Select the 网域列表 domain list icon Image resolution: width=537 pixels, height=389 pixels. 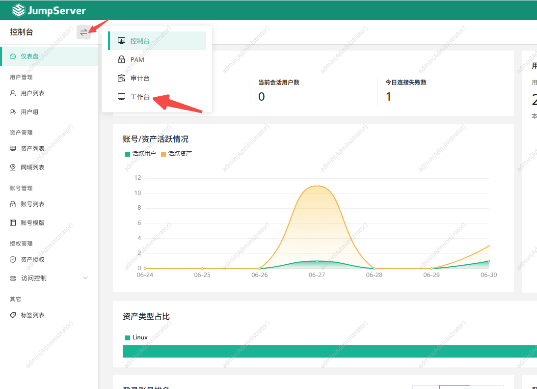pyautogui.click(x=29, y=167)
